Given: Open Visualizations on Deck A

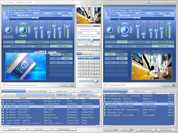Looking at the screenshot, I should click(x=38, y=42).
